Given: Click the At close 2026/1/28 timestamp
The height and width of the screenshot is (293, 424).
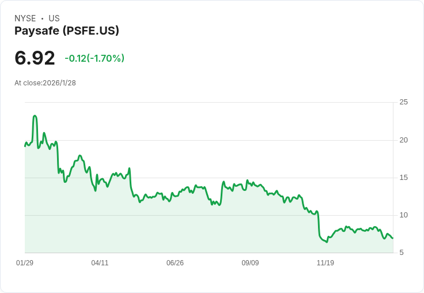Looking at the screenshot, I should (x=45, y=83).
